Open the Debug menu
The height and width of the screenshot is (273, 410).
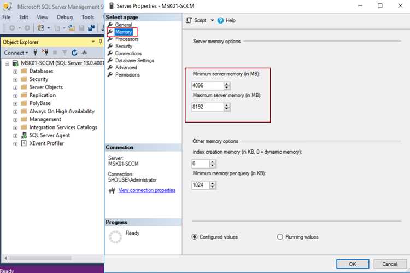65,17
